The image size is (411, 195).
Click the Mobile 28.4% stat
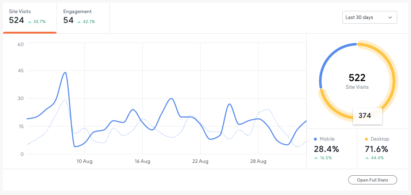click(326, 149)
